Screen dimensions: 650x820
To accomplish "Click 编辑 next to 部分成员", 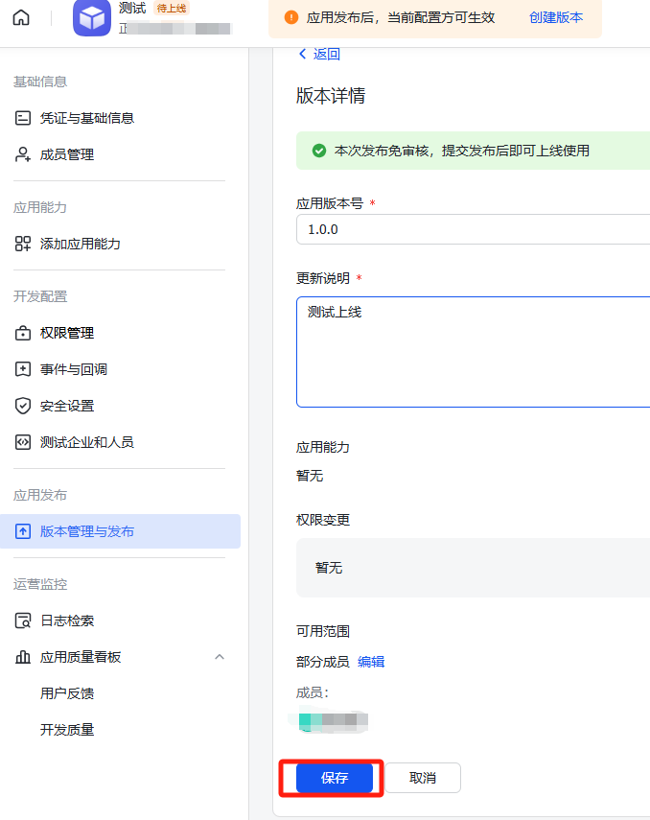I will pos(371,662).
